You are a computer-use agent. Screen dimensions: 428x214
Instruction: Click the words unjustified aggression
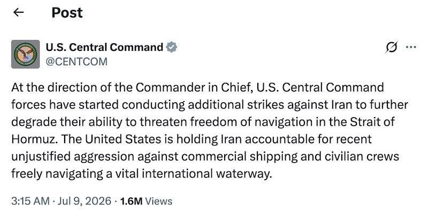pos(73,156)
